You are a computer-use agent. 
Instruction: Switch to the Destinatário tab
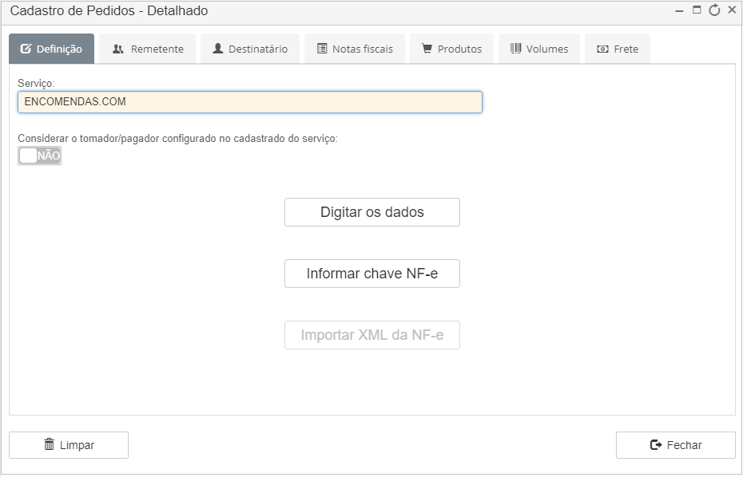[250, 49]
